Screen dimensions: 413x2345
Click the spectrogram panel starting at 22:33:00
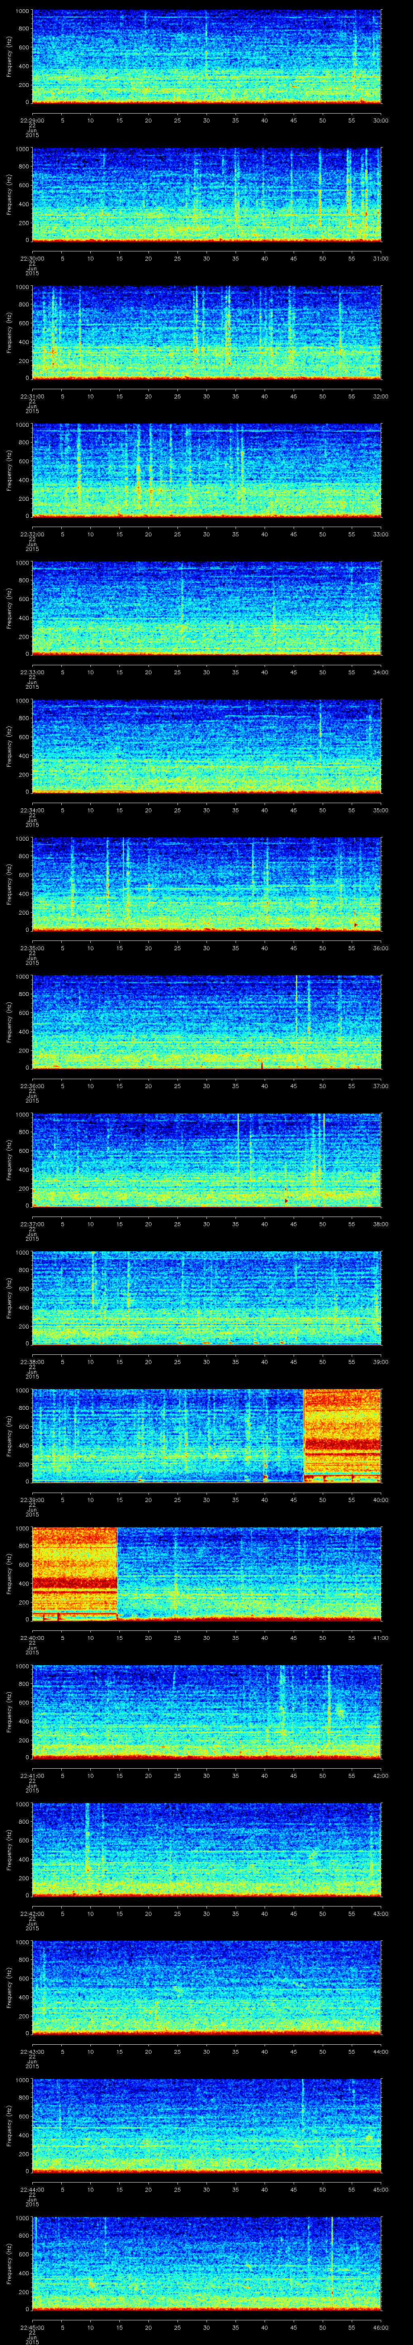206,608
